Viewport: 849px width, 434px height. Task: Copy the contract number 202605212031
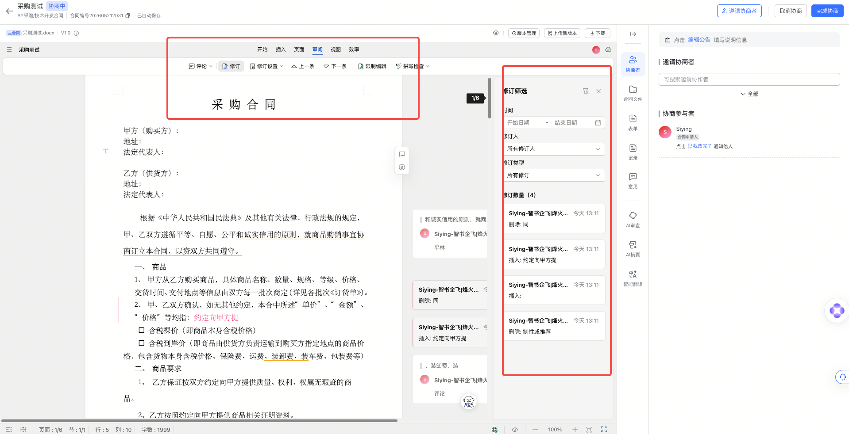coord(127,15)
